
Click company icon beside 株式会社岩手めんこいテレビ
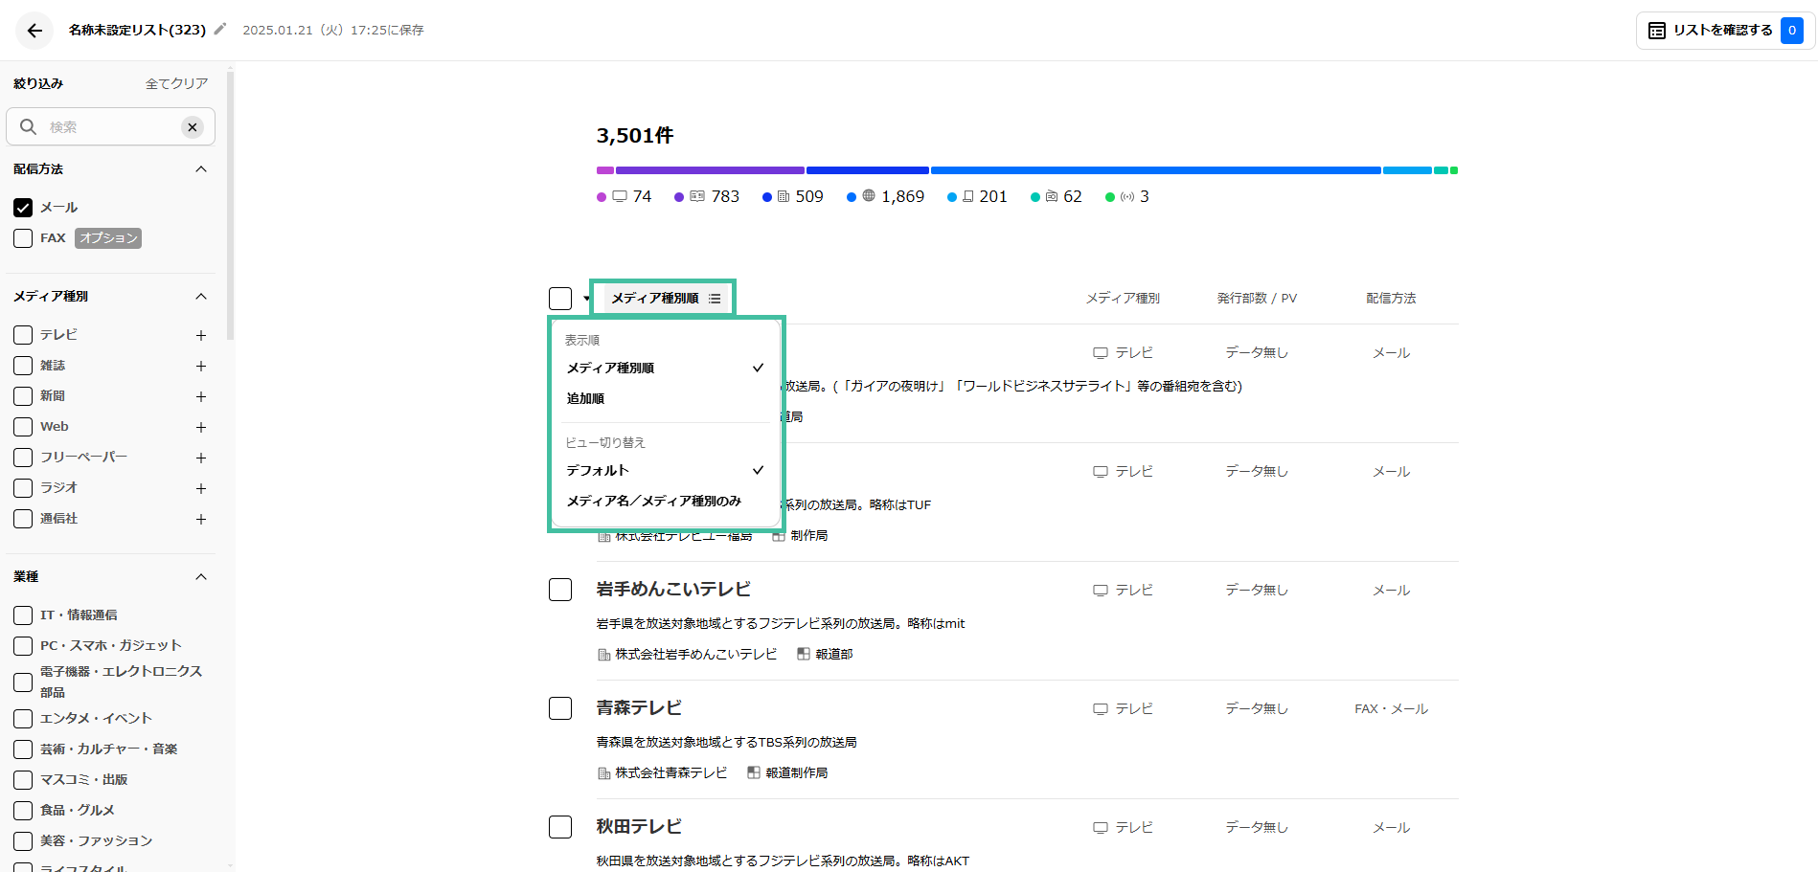point(603,655)
